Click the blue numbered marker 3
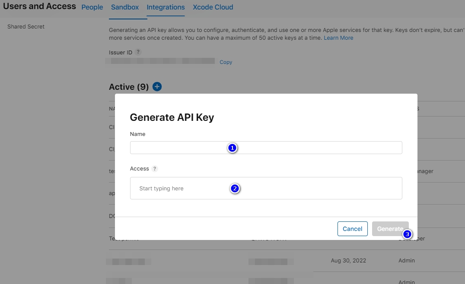The width and height of the screenshot is (465, 284). (x=407, y=234)
